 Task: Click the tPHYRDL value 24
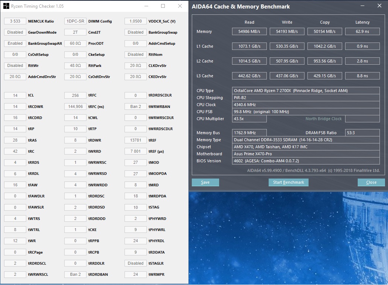pyautogui.click(x=136, y=241)
